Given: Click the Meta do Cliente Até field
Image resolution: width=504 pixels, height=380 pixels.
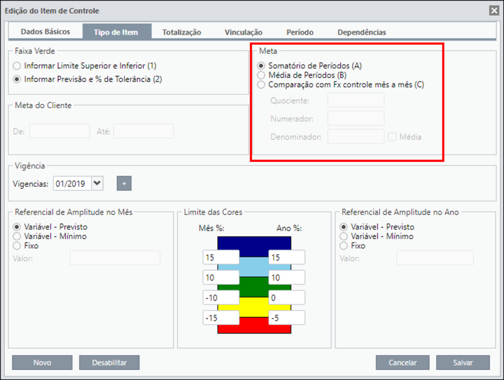Looking at the screenshot, I should coord(143,131).
